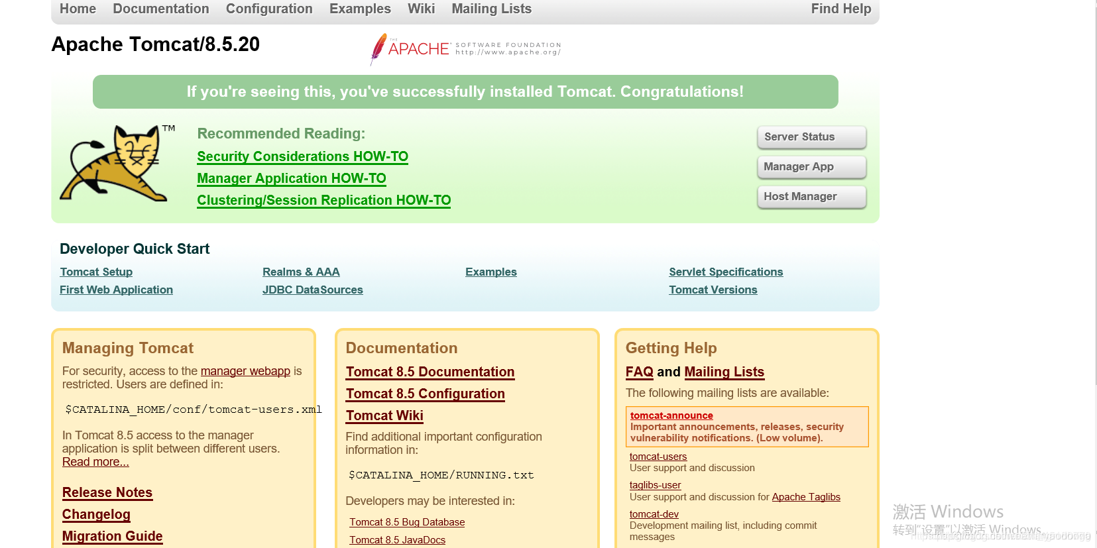Open the tomcat-users mailing list link
This screenshot has height=548, width=1097.
pyautogui.click(x=658, y=457)
